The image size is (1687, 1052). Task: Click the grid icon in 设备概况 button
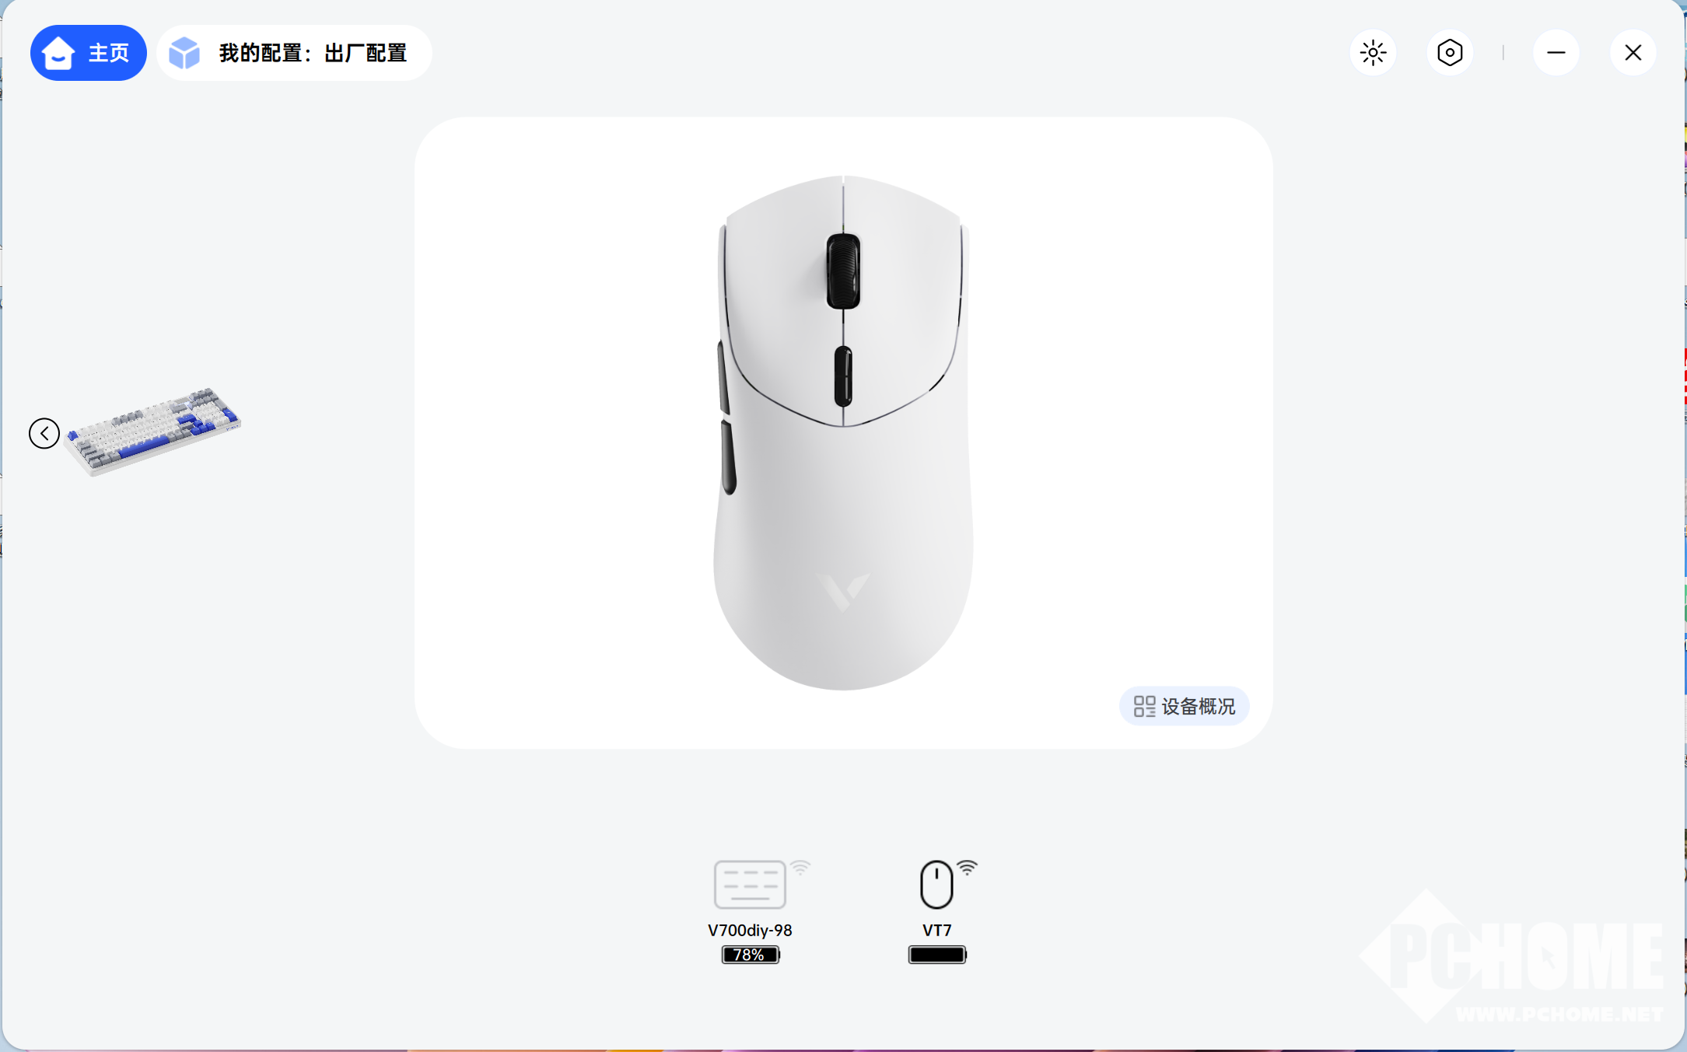click(x=1144, y=706)
